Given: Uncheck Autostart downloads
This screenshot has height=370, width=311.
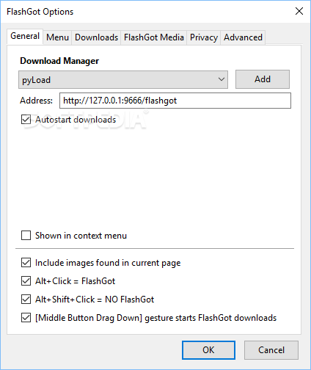Looking at the screenshot, I should pyautogui.click(x=26, y=120).
